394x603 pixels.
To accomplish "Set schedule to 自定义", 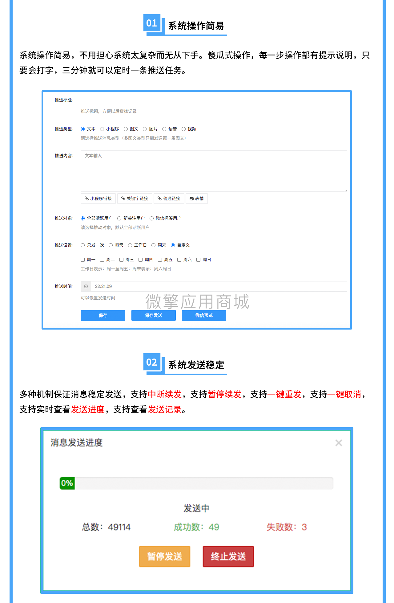I will pos(173,245).
